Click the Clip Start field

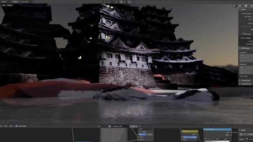coord(252,17)
